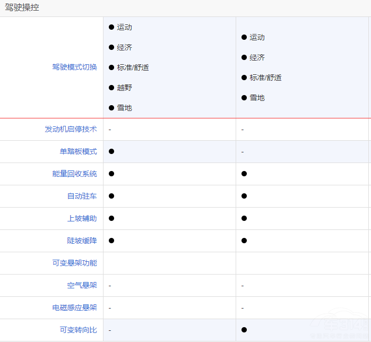Viewport: 371px width, 342px height.
Task: Click the 越野 mode in first column
Action: click(x=124, y=88)
